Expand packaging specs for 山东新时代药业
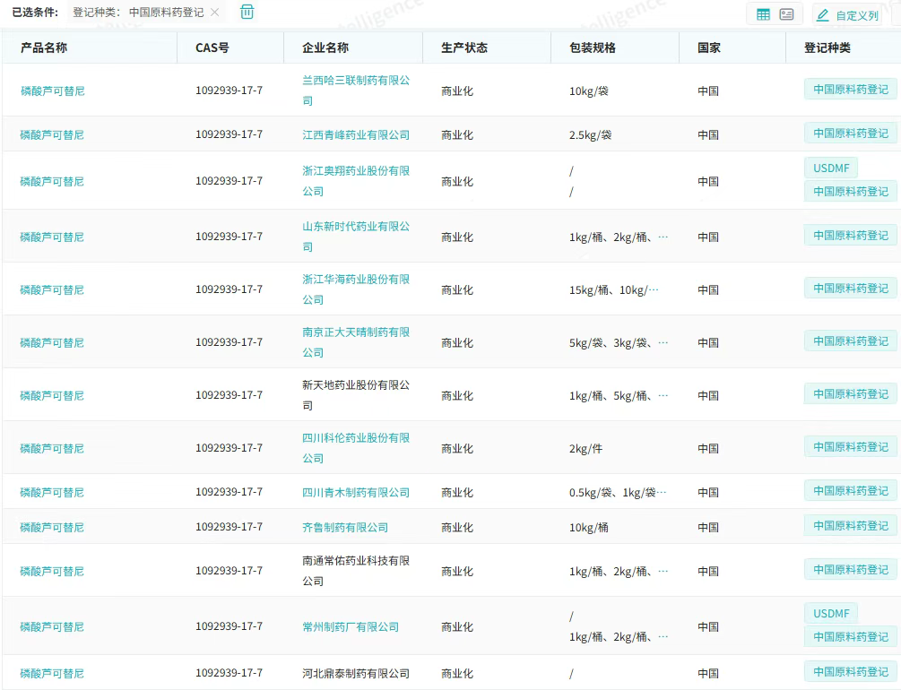Viewport: 901px width, 690px height. (663, 237)
